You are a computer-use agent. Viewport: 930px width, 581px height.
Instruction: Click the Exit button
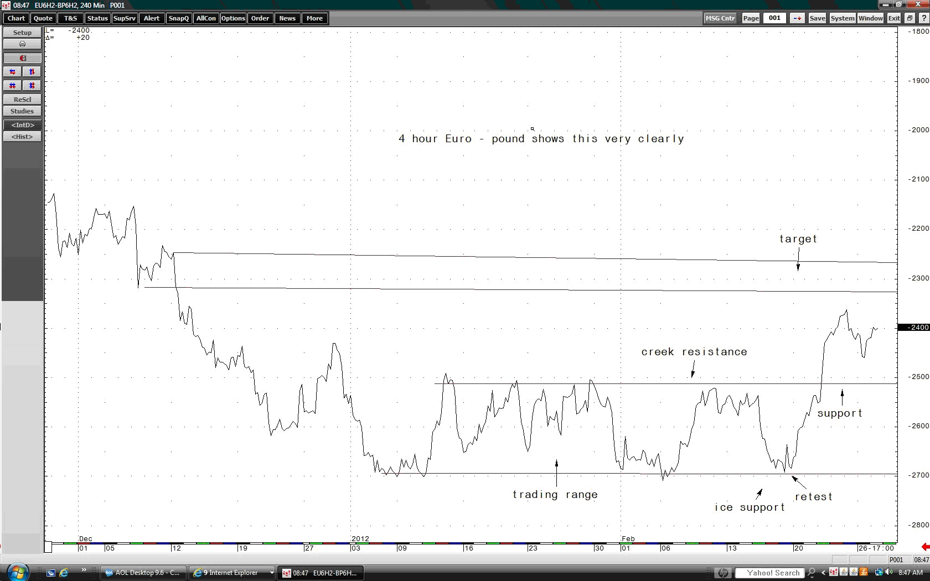pyautogui.click(x=894, y=18)
